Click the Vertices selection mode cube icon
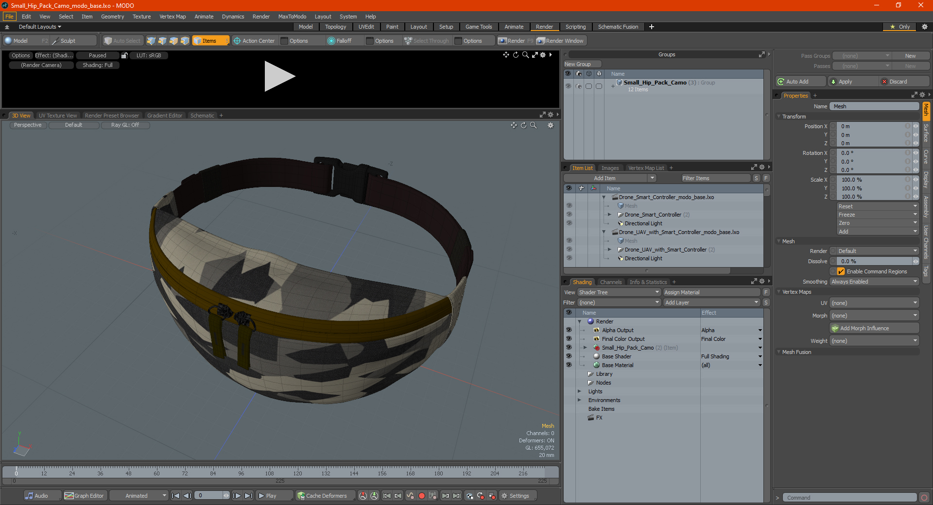 151,41
